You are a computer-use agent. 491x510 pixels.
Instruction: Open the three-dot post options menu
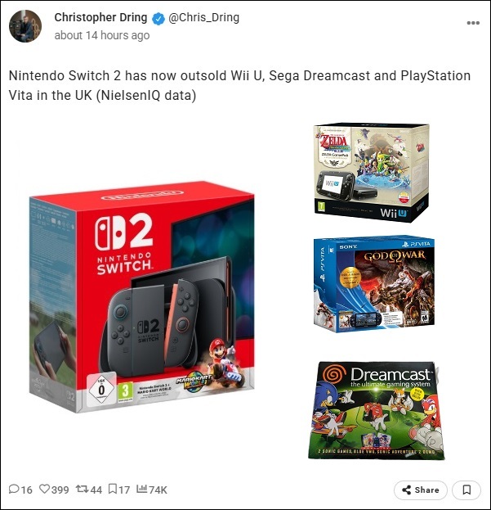[x=473, y=23]
